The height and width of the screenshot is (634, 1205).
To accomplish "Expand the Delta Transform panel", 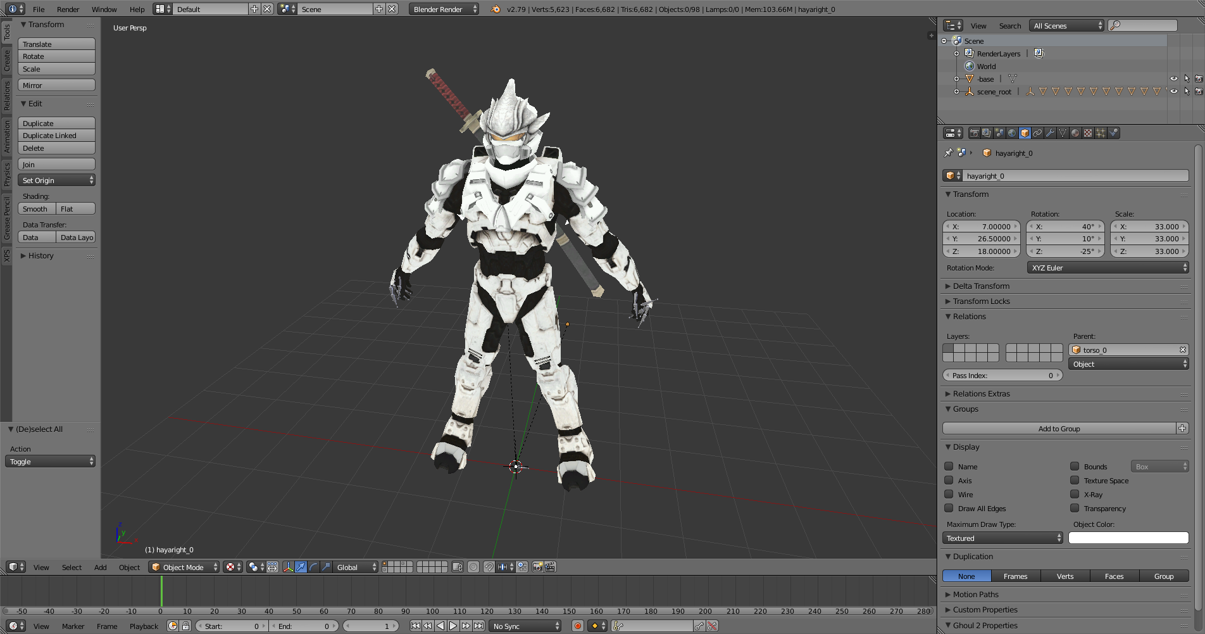I will point(981,286).
